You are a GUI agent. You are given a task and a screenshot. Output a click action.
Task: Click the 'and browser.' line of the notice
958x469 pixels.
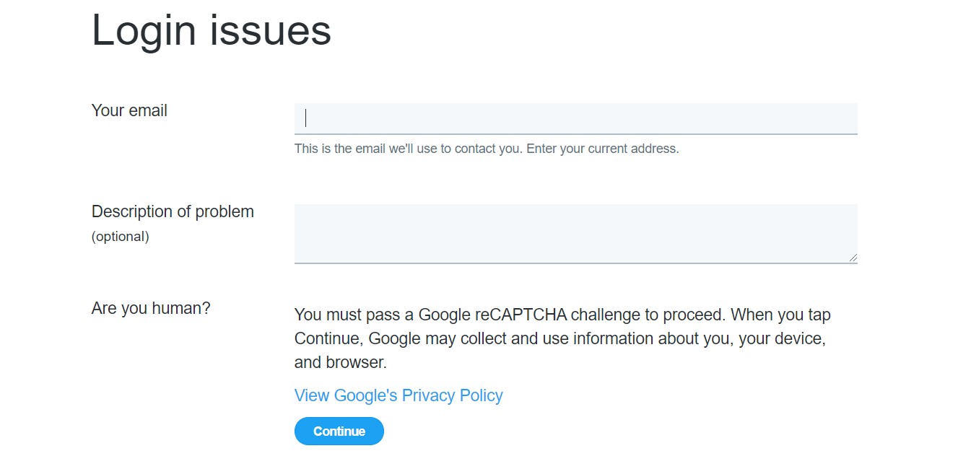pos(340,362)
